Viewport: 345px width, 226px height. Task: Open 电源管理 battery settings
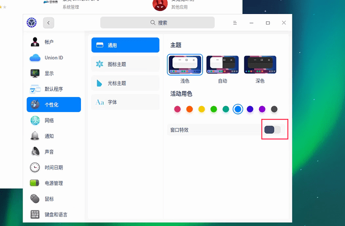(x=53, y=183)
